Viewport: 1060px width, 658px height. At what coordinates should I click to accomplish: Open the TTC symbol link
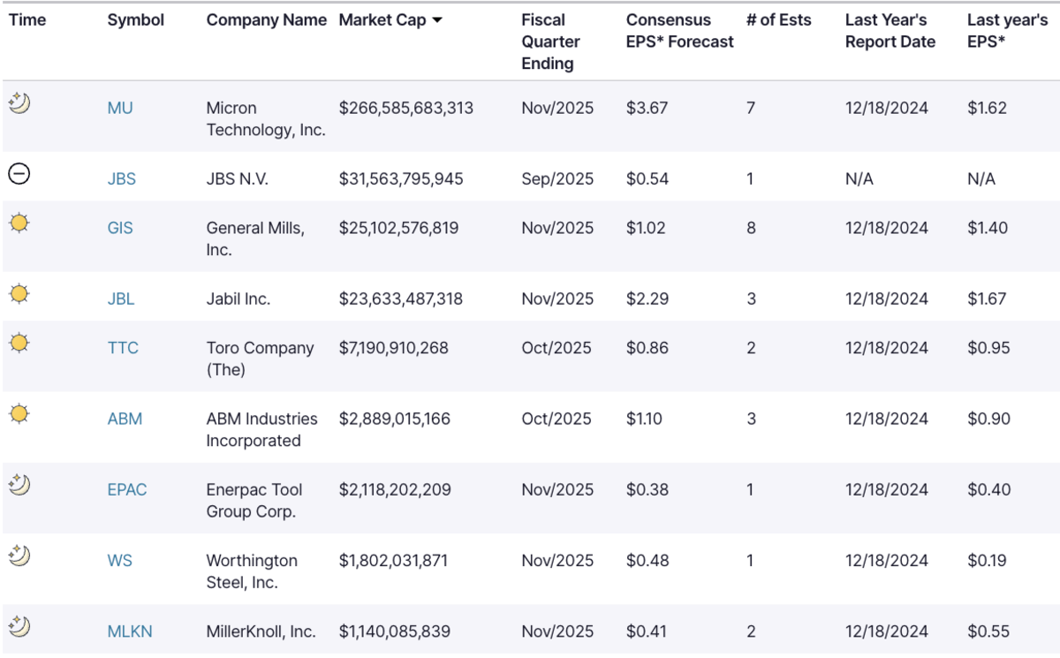coord(123,348)
